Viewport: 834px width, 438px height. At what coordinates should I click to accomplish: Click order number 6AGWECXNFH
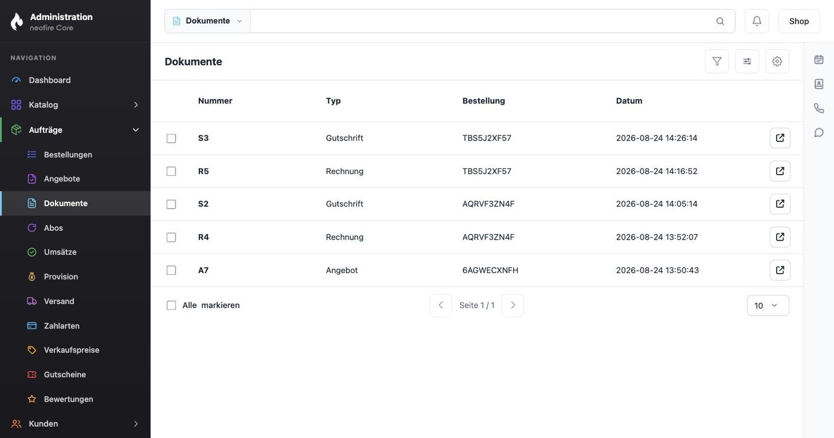pos(491,270)
